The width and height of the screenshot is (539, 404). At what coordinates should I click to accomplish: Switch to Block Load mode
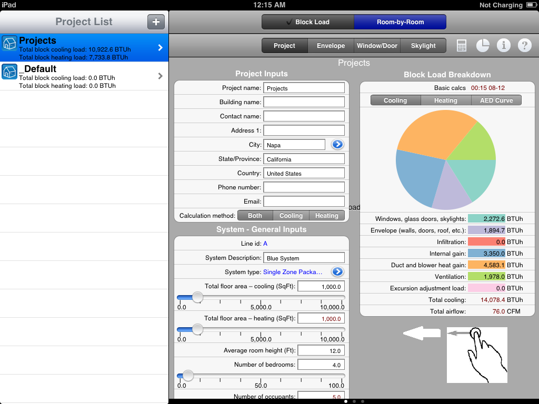(x=307, y=22)
